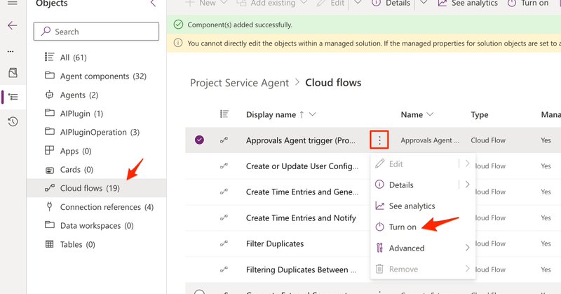Click the Apps grid icon

coord(49,150)
